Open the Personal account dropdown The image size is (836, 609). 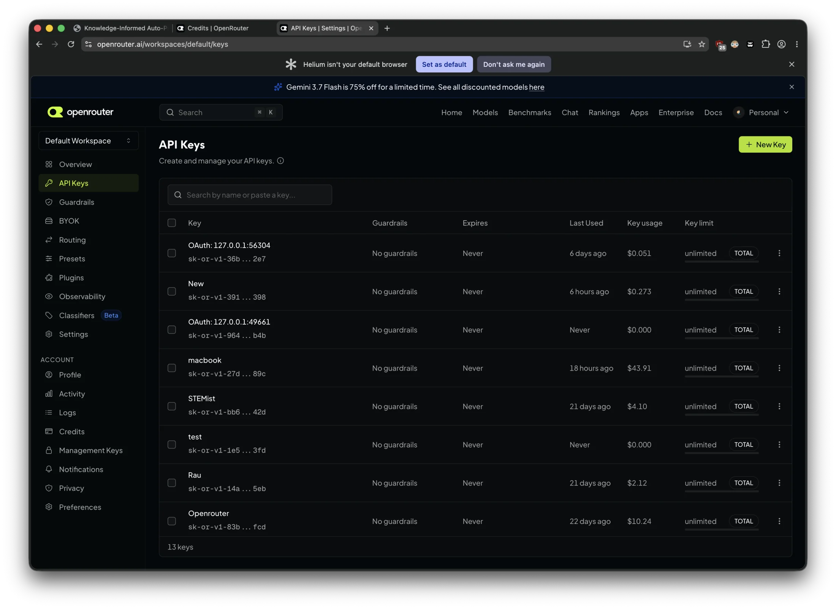tap(762, 112)
